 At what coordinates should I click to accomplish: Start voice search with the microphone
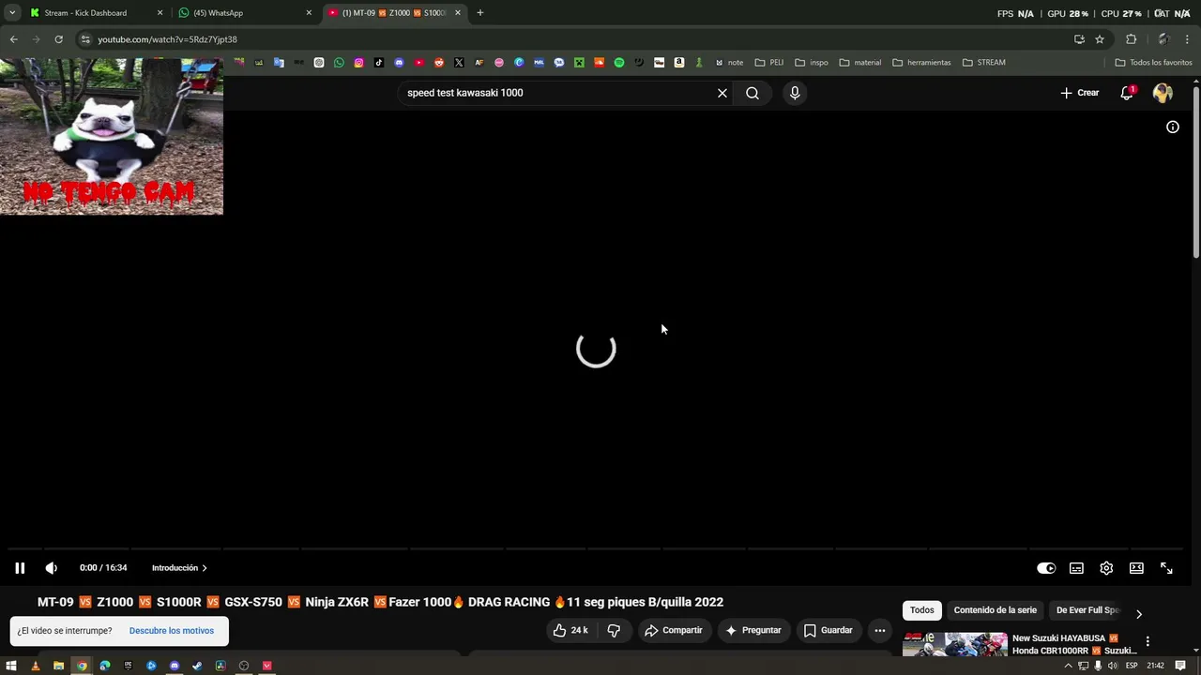pyautogui.click(x=795, y=93)
